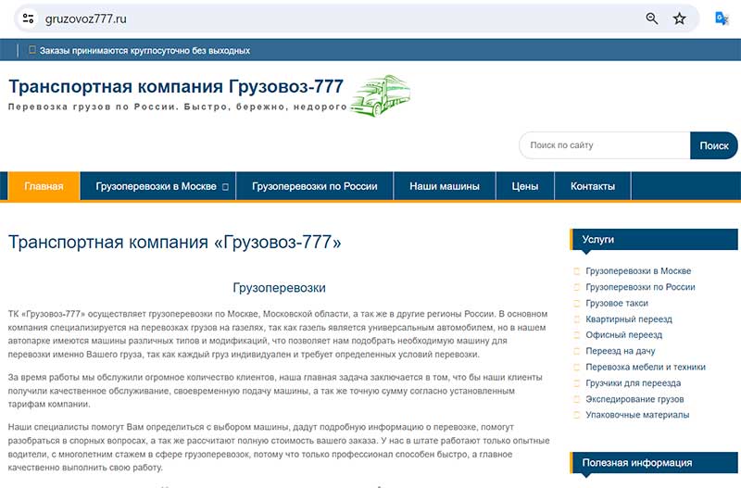The image size is (741, 488).
Task: Navigate to the Контакты page
Action: (x=593, y=186)
